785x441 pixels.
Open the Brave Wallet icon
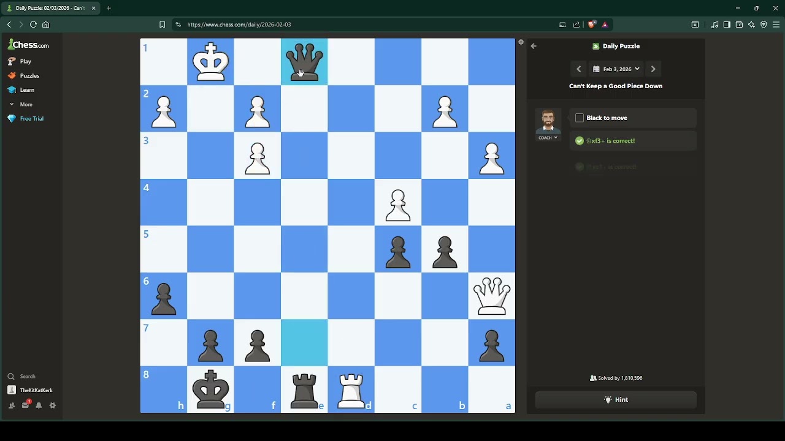[739, 24]
